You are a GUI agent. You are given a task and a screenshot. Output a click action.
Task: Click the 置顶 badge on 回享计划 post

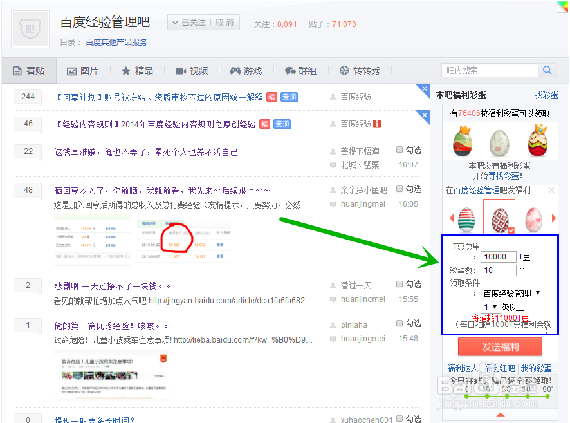290,97
